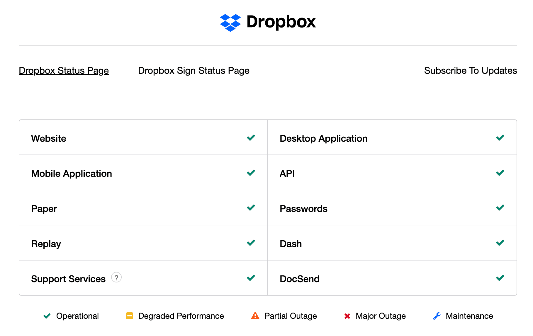Viewport: 533px width, 336px height.
Task: Click the DocSend status checkmark icon
Action: pos(500,278)
